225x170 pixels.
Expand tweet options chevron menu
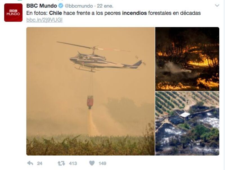[x=217, y=6]
